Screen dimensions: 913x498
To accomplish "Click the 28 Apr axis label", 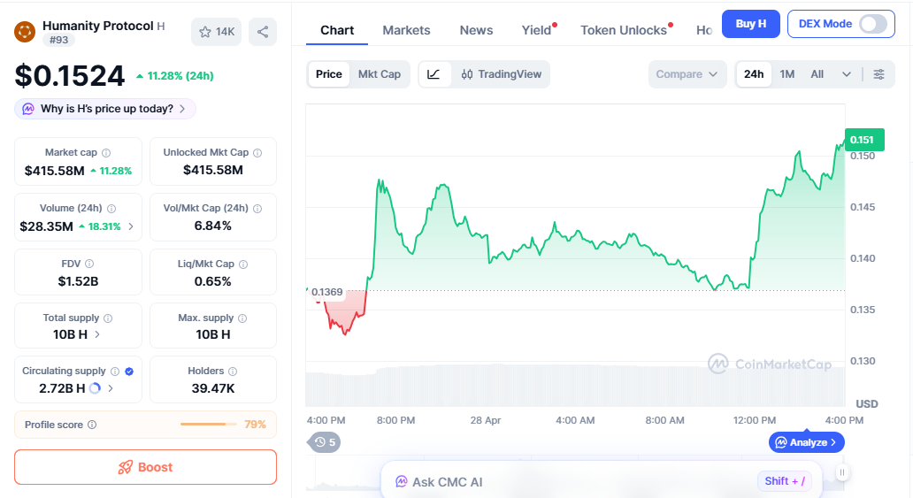I will pos(486,420).
